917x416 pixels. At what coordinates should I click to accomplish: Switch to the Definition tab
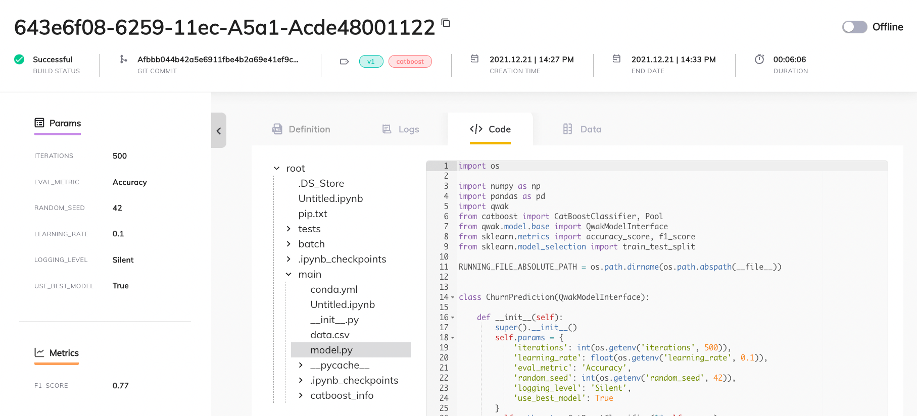click(301, 129)
